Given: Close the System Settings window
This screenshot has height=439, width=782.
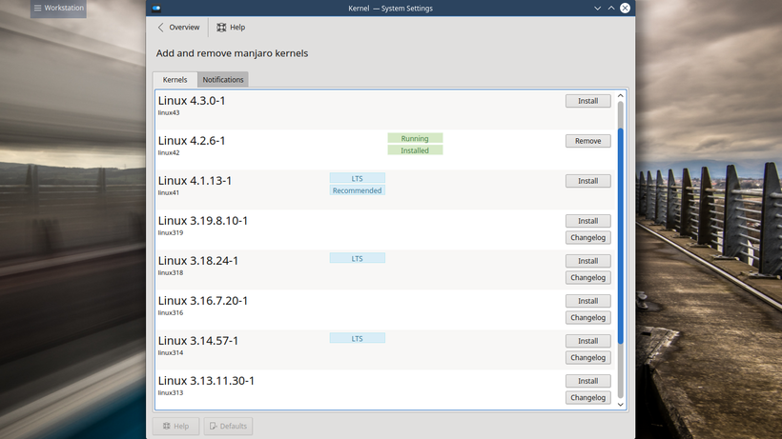Looking at the screenshot, I should 625,8.
